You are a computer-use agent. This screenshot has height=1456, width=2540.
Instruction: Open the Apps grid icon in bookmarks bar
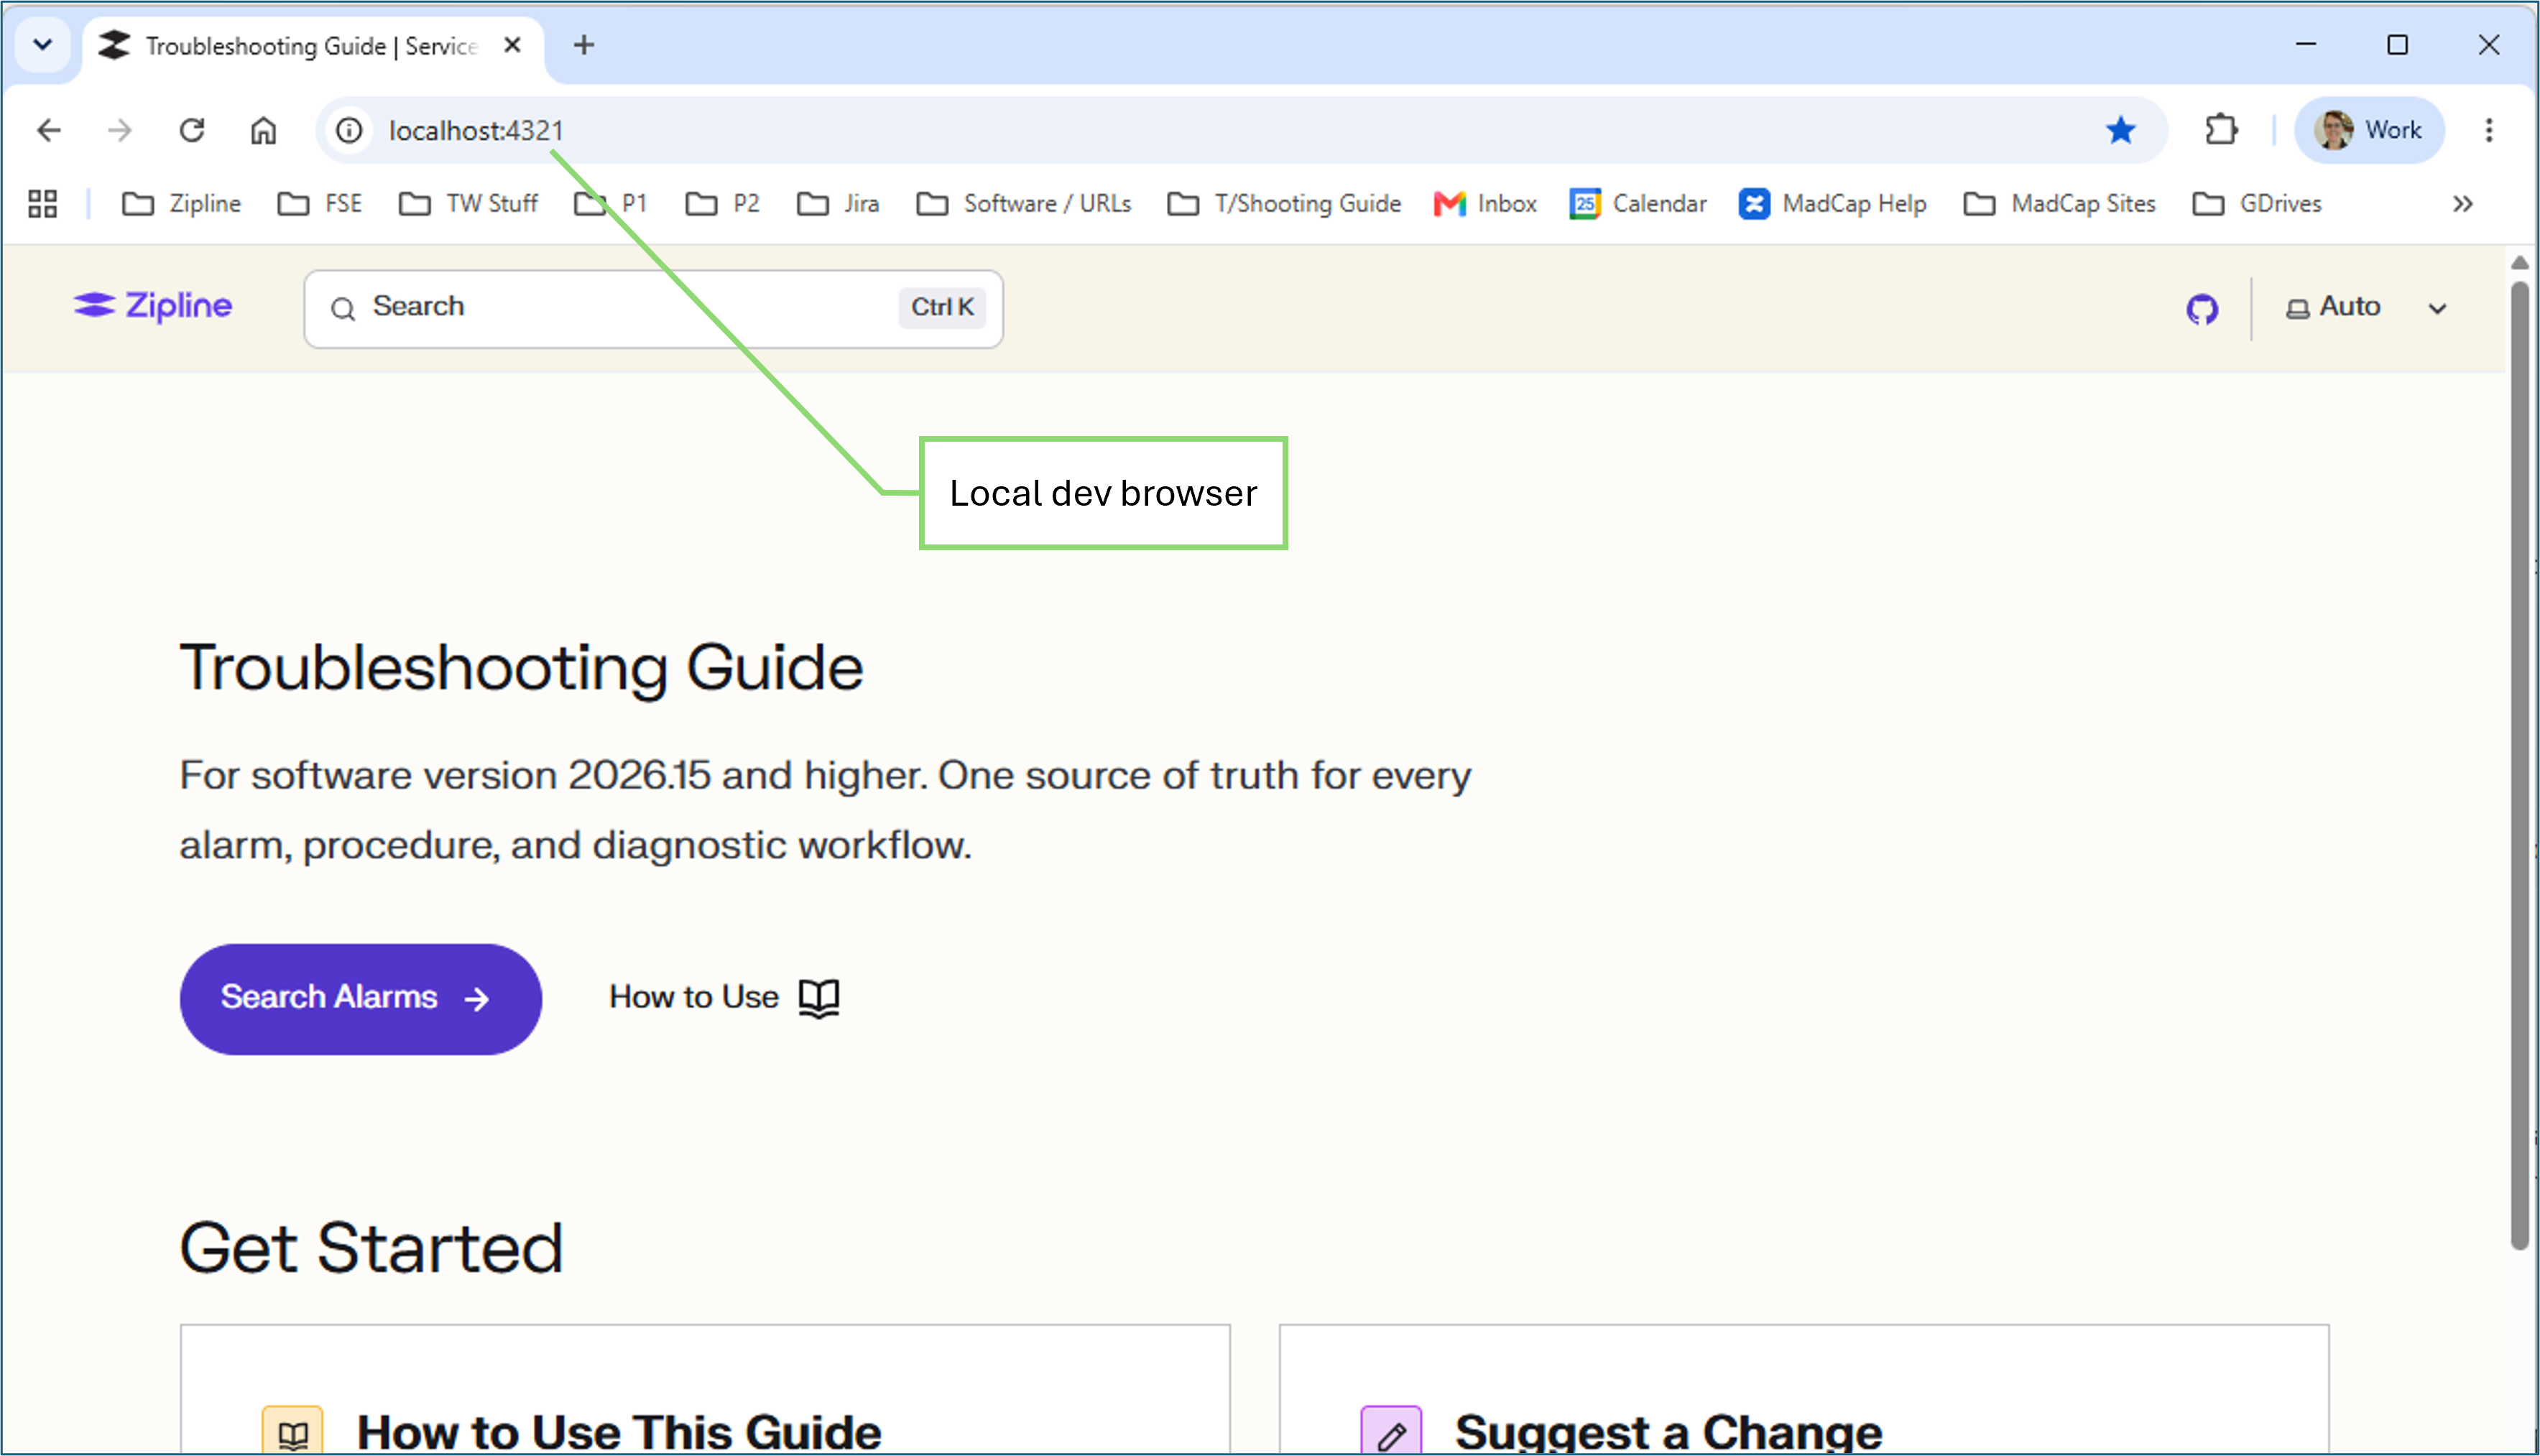tap(42, 204)
